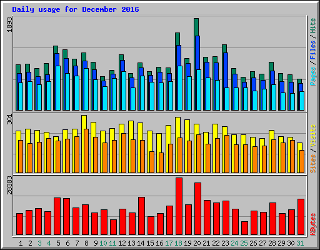Click the green weekend day label 24
The height and width of the screenshot is (250, 320).
[234, 243]
